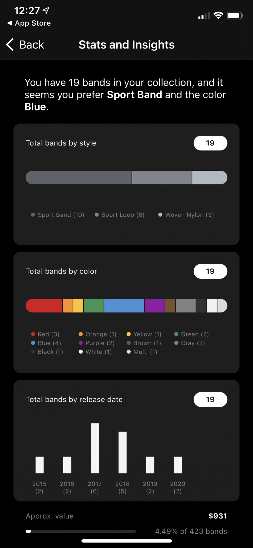The width and height of the screenshot is (253, 548).
Task: Tap the Back chevron icon
Action: coord(10,45)
